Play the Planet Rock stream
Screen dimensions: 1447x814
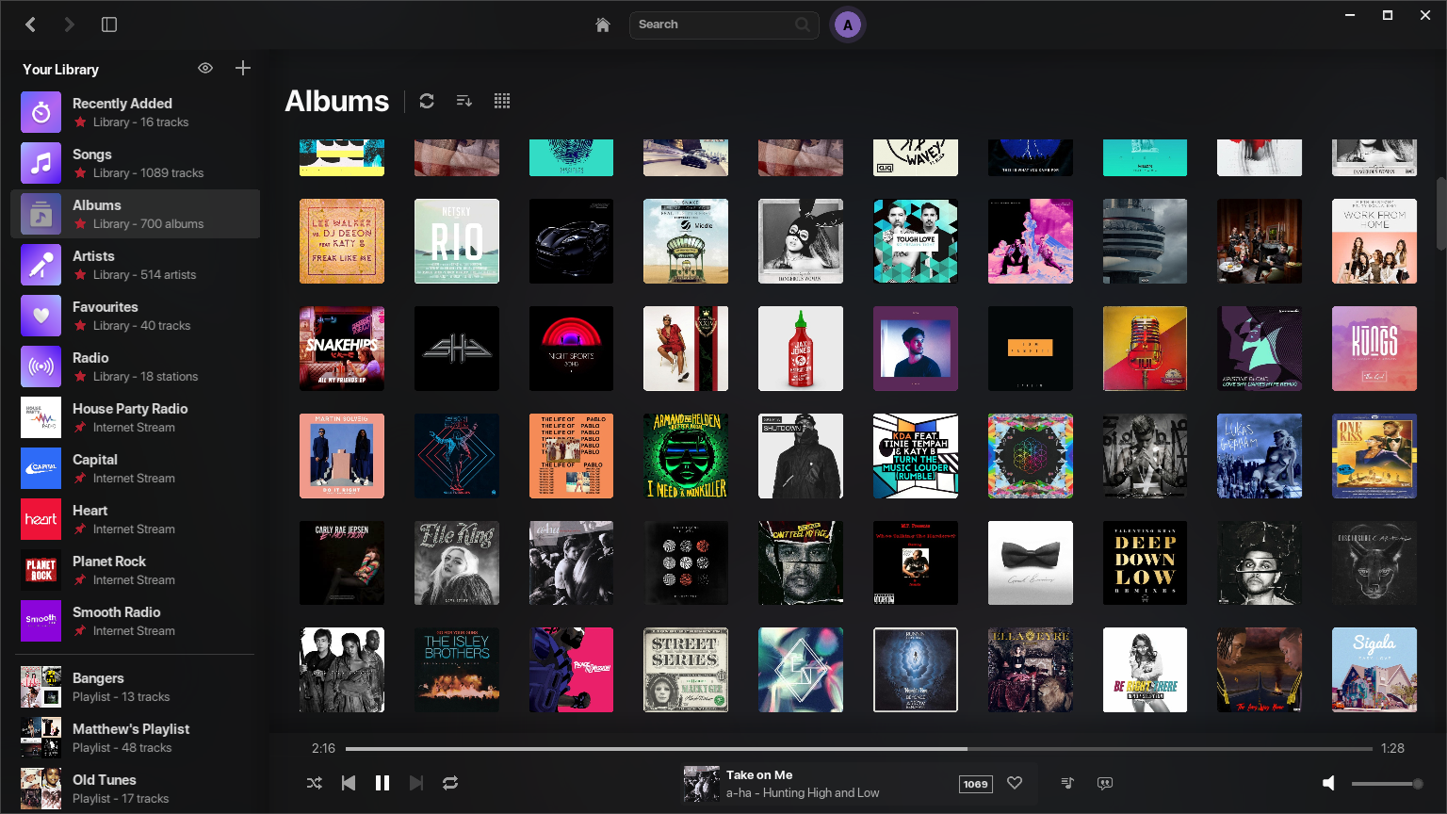pyautogui.click(x=136, y=570)
